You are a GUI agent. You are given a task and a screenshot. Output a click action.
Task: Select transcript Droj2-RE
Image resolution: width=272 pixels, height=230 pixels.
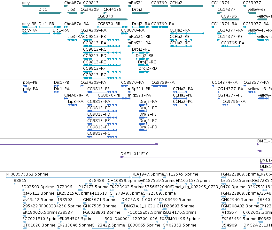[141, 53]
